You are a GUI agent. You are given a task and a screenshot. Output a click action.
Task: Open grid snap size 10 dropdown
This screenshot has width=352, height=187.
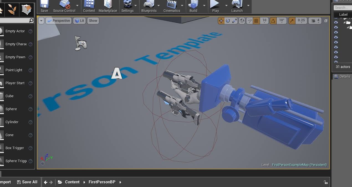(264, 21)
